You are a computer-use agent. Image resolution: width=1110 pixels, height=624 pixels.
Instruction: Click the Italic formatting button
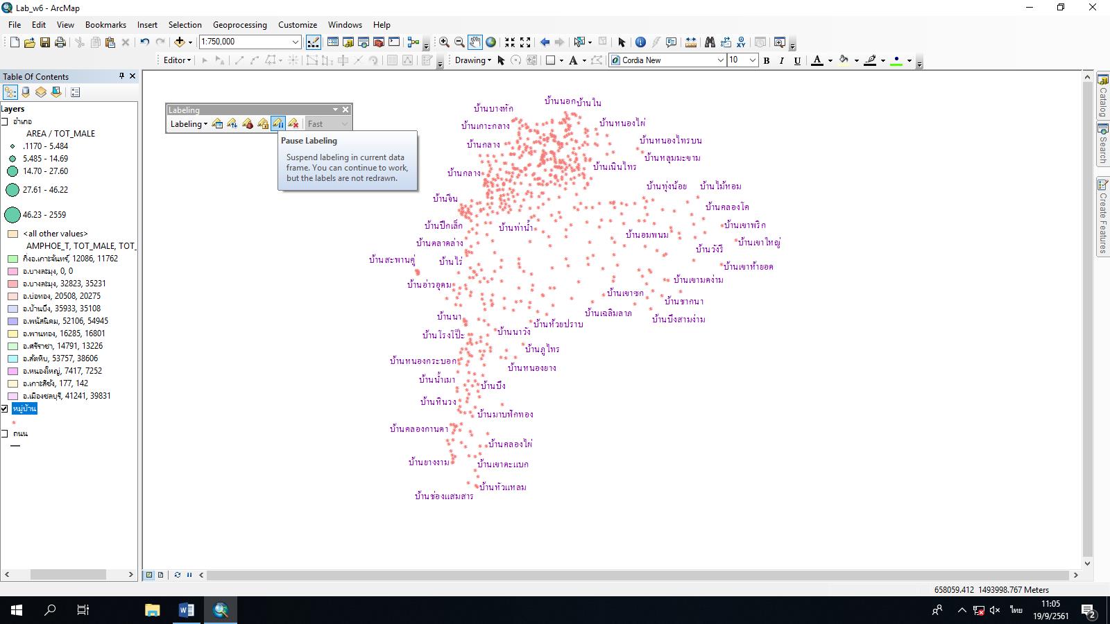(782, 60)
